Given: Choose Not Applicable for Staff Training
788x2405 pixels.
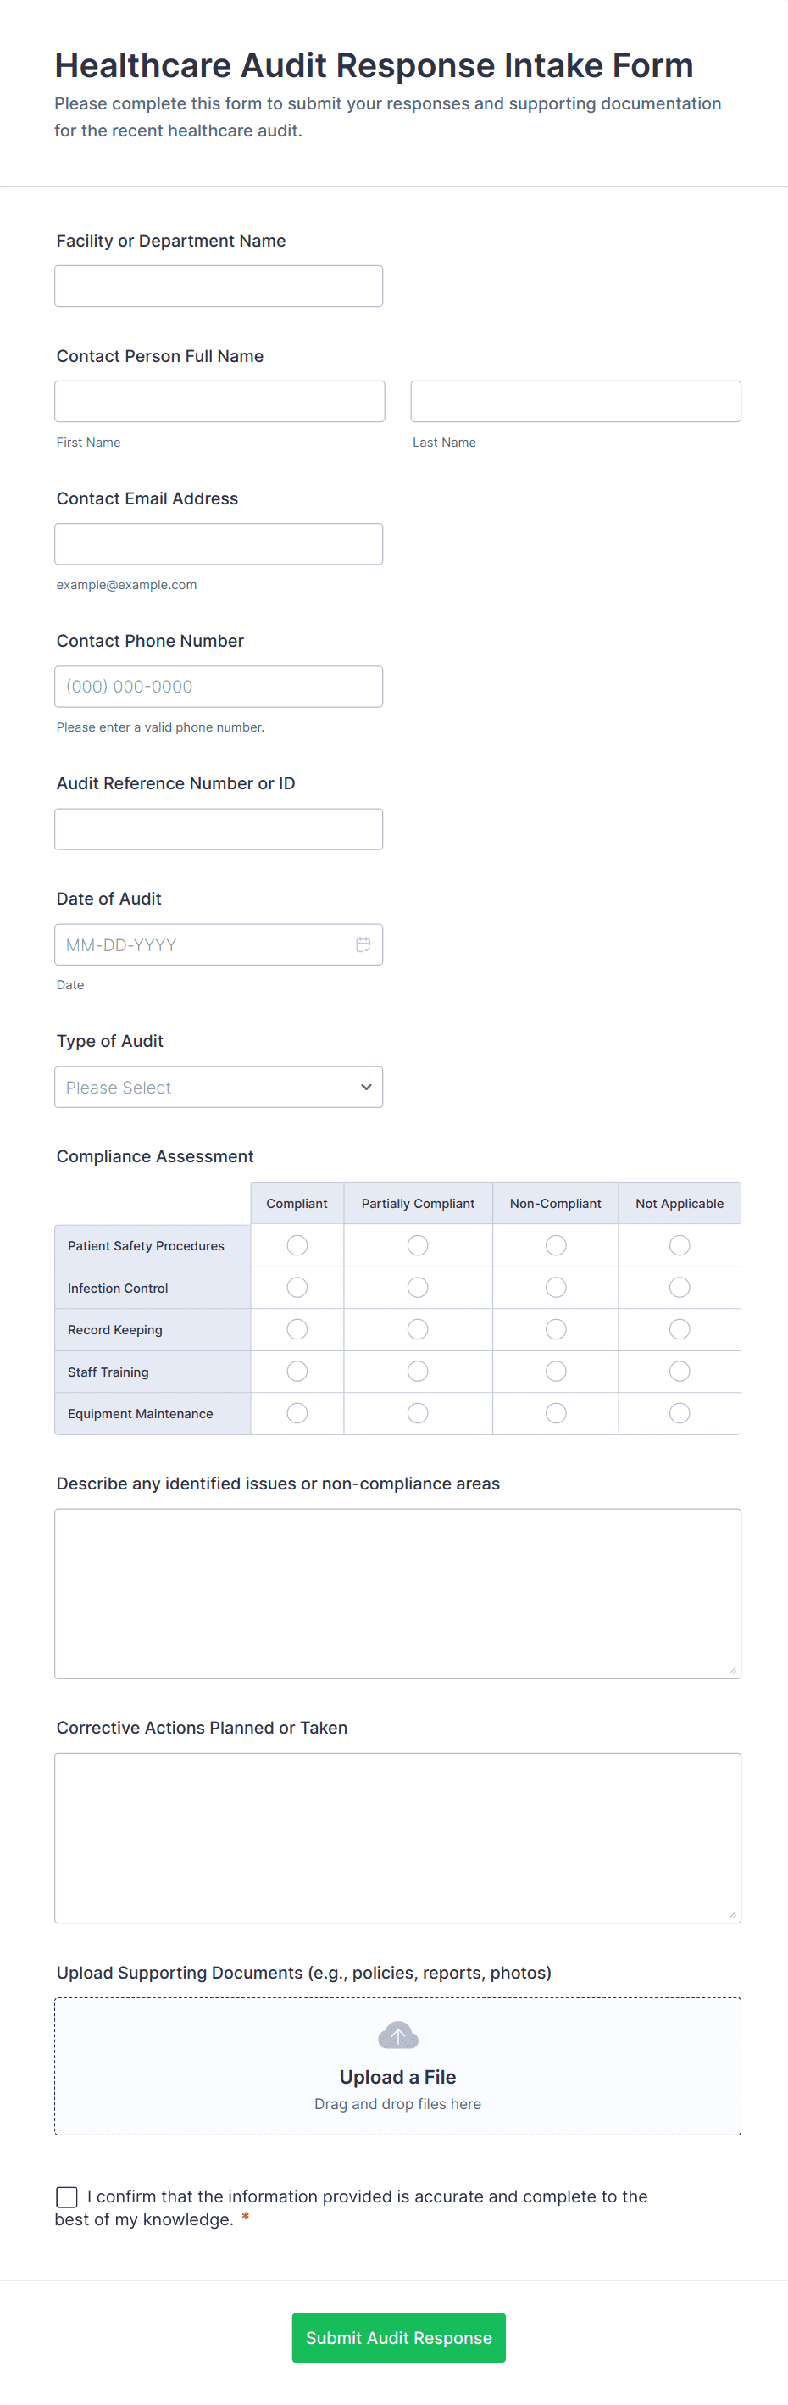Looking at the screenshot, I should [x=680, y=1372].
